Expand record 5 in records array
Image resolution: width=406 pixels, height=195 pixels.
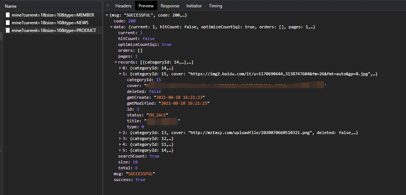[120, 150]
